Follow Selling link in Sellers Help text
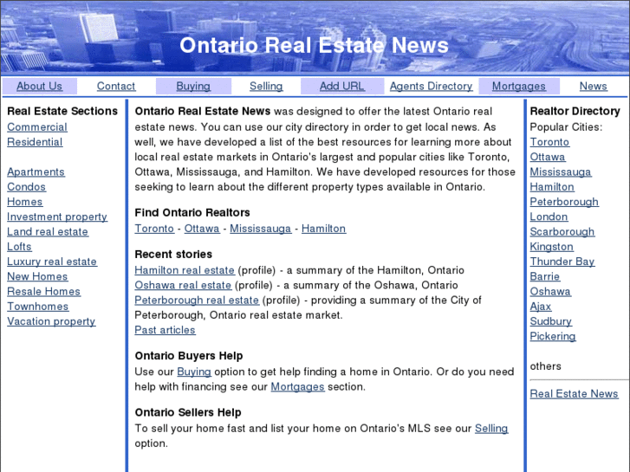630x472 pixels. (x=491, y=429)
